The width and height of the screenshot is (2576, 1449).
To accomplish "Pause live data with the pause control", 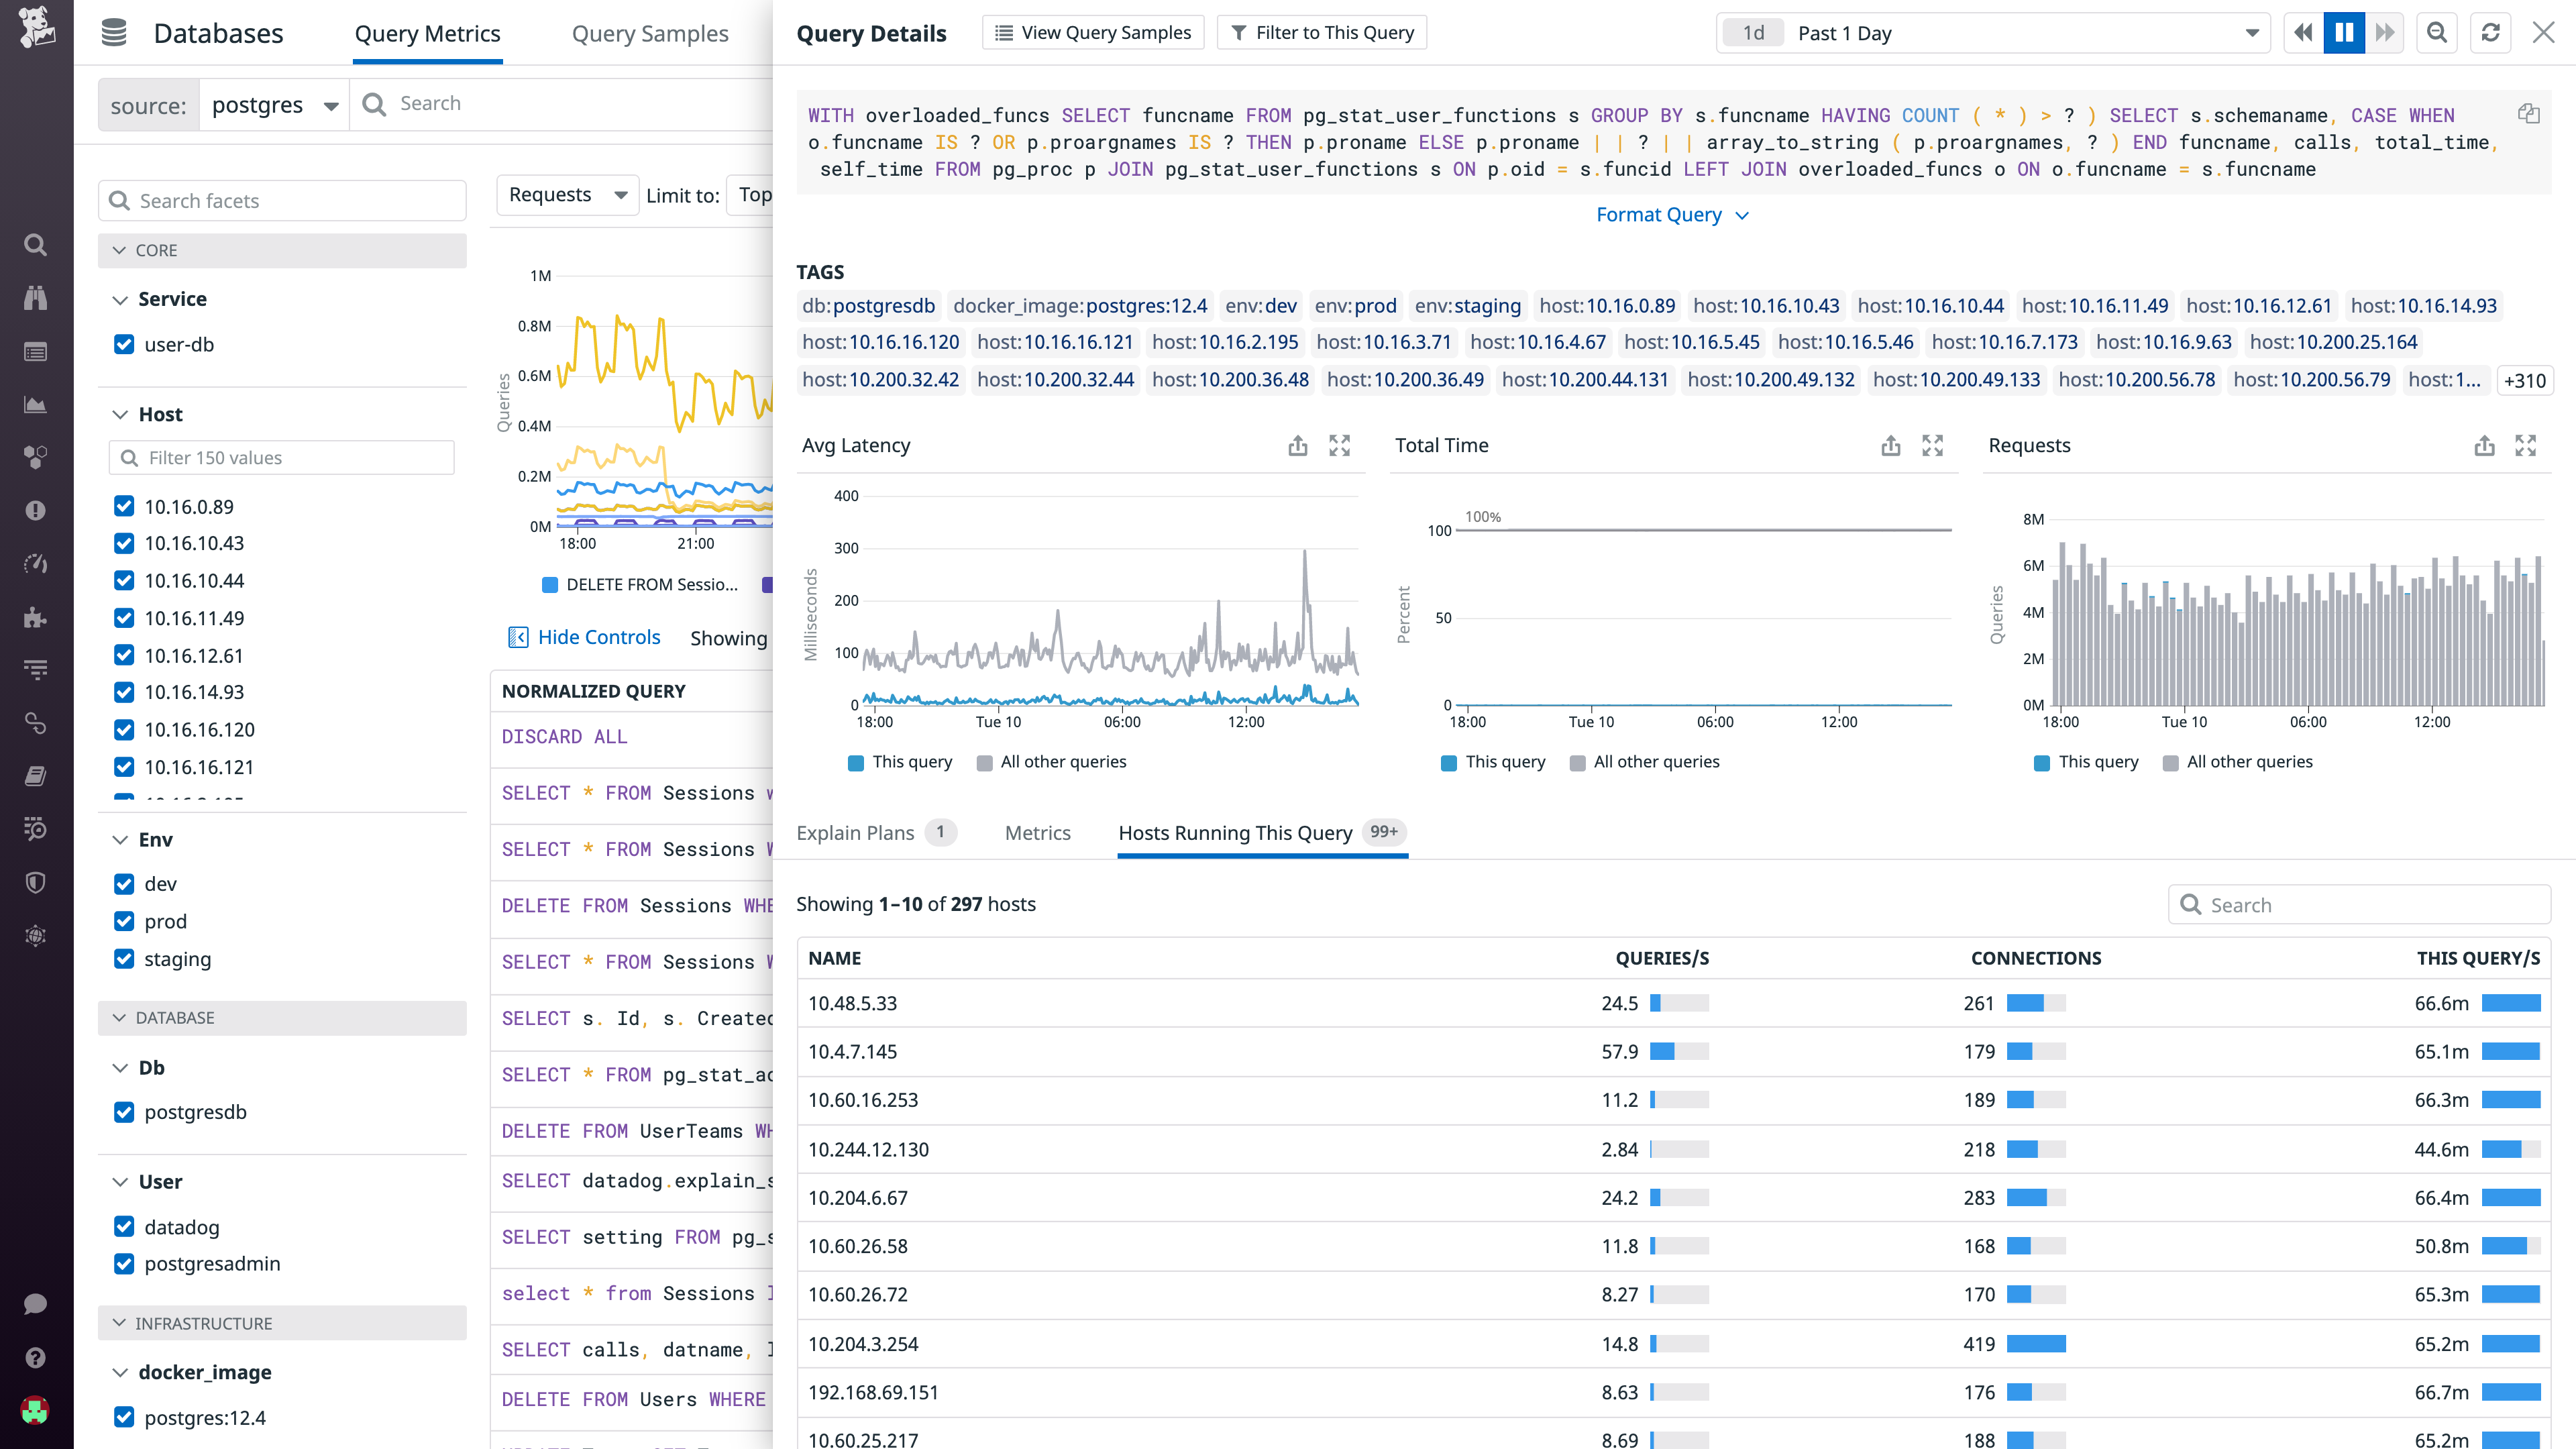I will click(x=2344, y=32).
